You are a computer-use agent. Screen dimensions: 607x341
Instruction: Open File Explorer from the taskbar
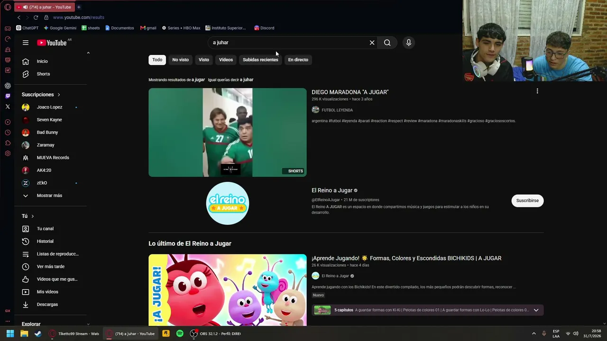click(24, 333)
